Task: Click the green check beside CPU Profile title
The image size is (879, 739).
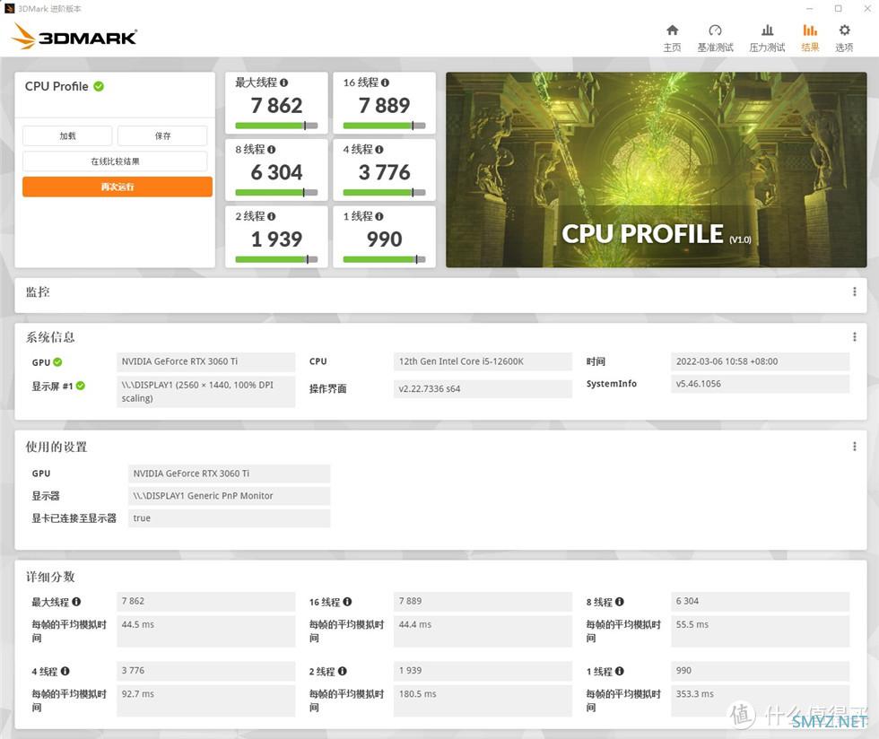Action: pos(99,86)
